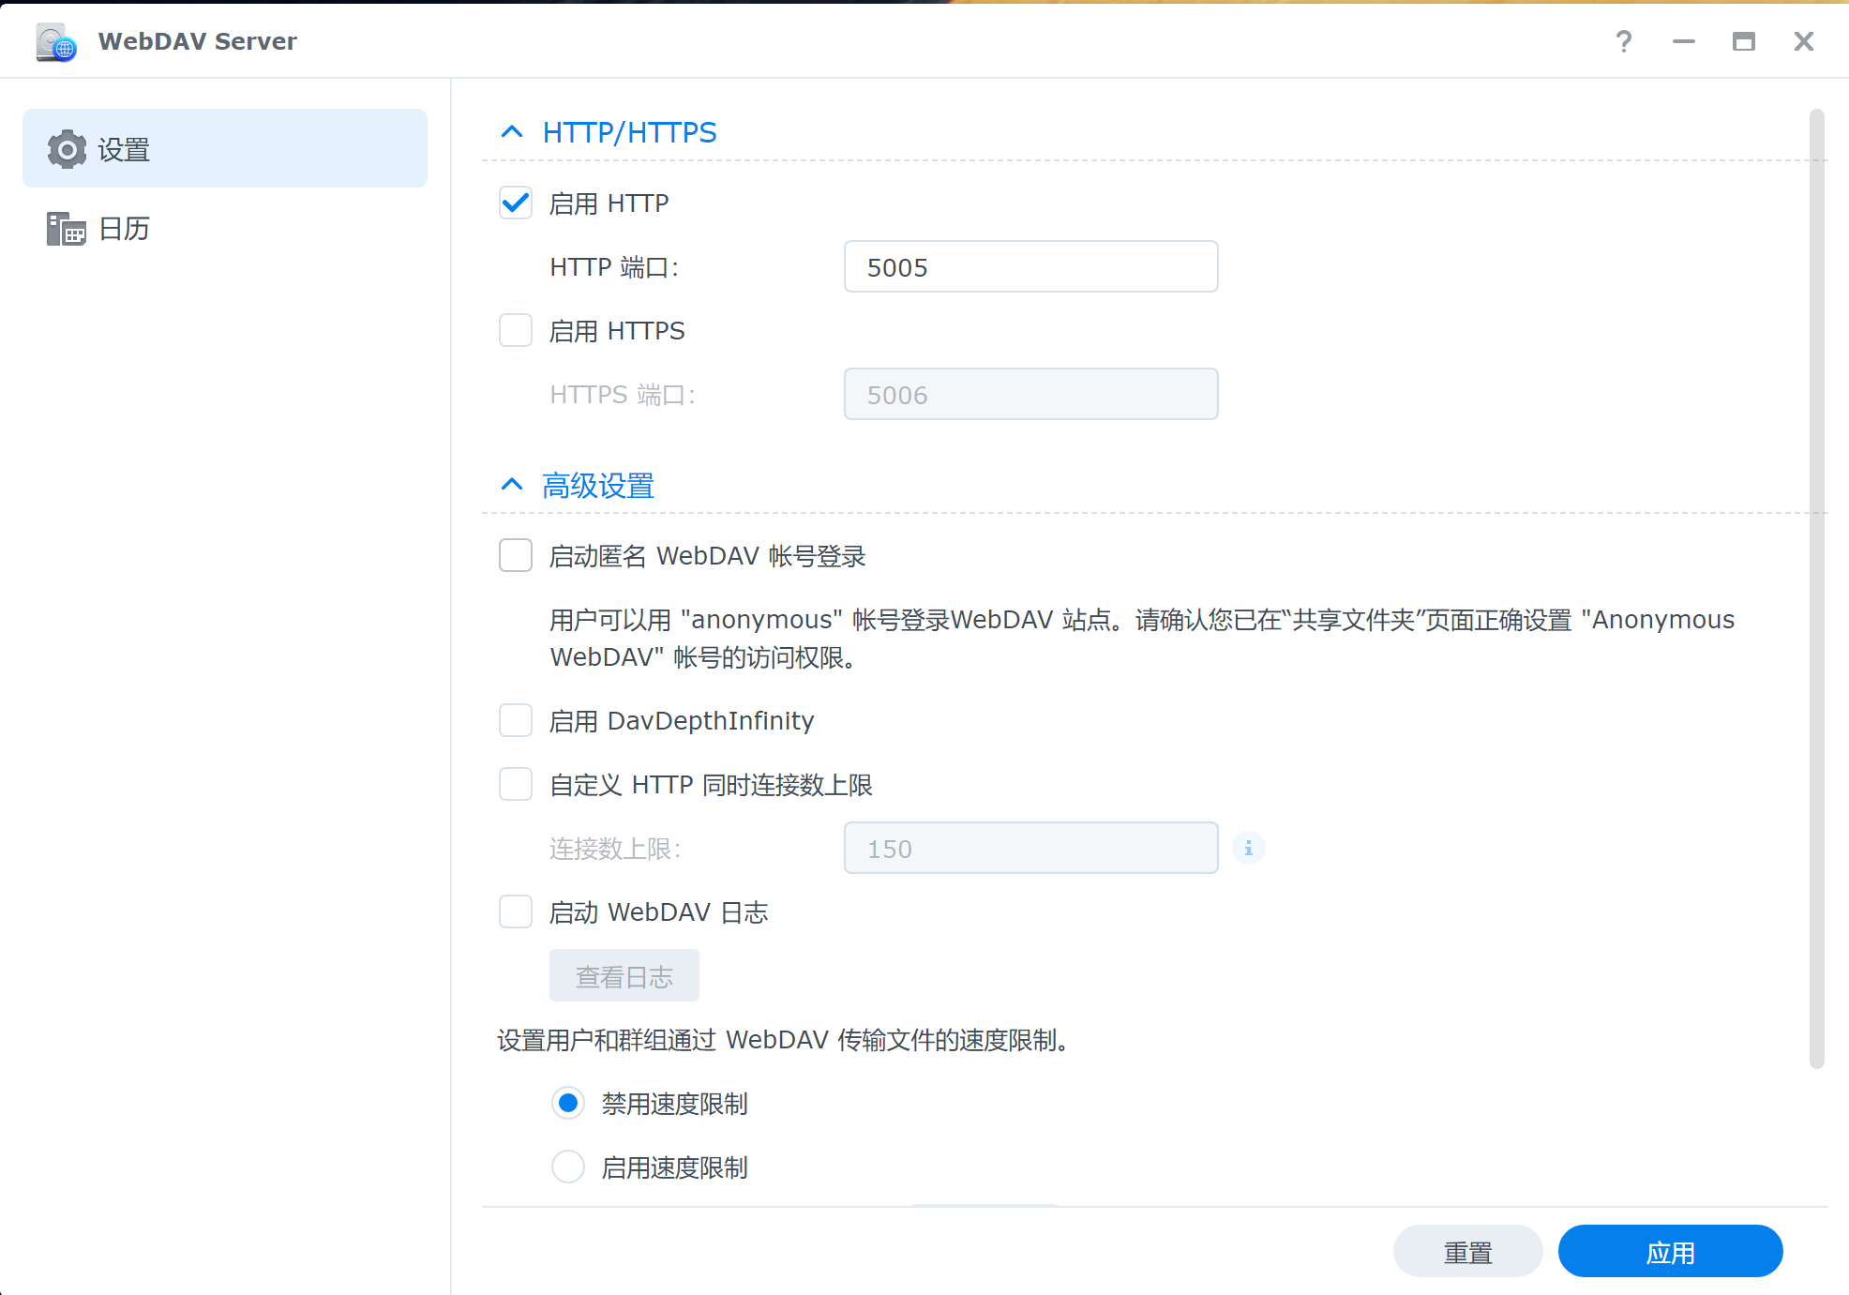Click the 连接数上限 field showing 150

click(1031, 848)
